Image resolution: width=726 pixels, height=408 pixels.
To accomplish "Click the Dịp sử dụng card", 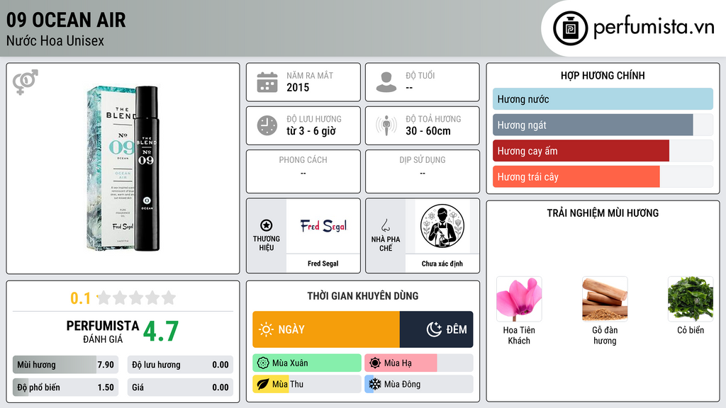I will [x=423, y=171].
